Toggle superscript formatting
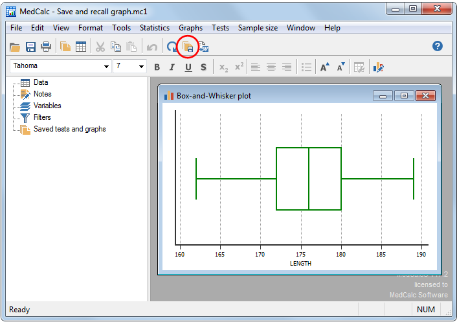This screenshot has height=322, width=457. point(239,66)
